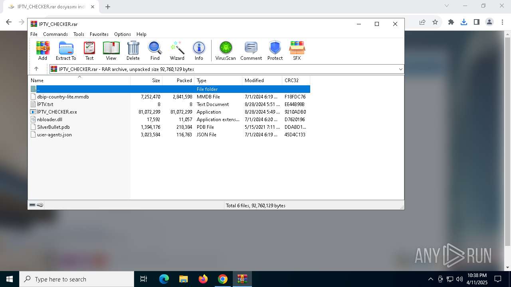Select SilverBullet.pdb file
This screenshot has height=287, width=511.
170,127
